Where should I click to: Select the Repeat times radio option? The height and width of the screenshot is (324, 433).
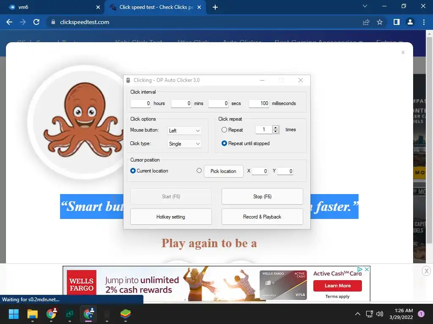pyautogui.click(x=224, y=130)
